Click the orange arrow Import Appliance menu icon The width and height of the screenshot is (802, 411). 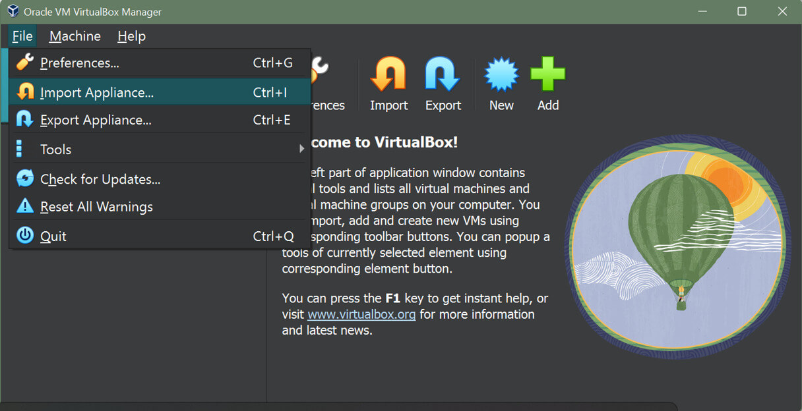(25, 92)
